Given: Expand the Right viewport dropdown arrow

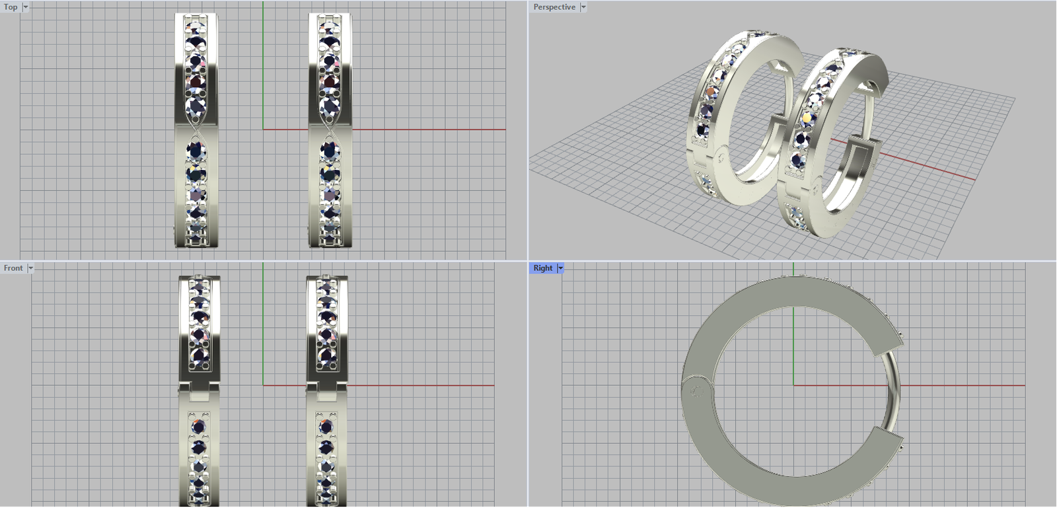Looking at the screenshot, I should [561, 268].
